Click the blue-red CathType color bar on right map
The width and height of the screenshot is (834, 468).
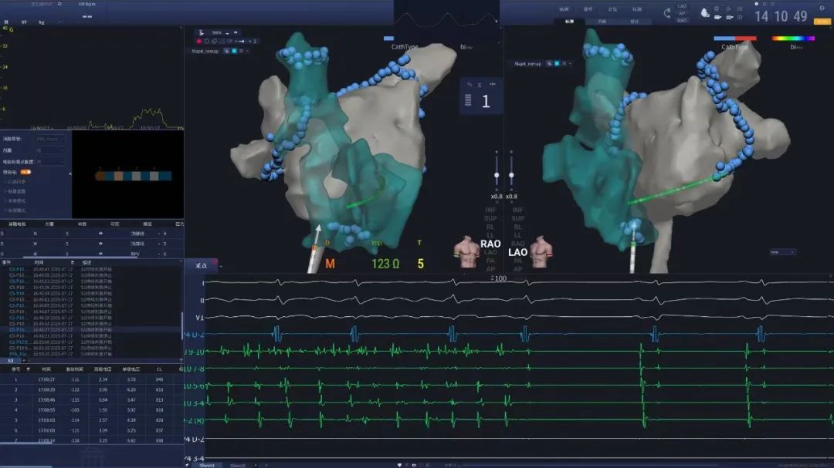click(734, 39)
